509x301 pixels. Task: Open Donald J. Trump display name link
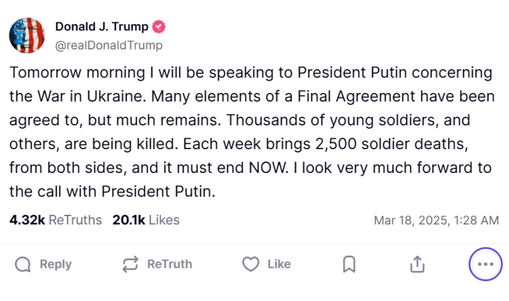click(102, 27)
